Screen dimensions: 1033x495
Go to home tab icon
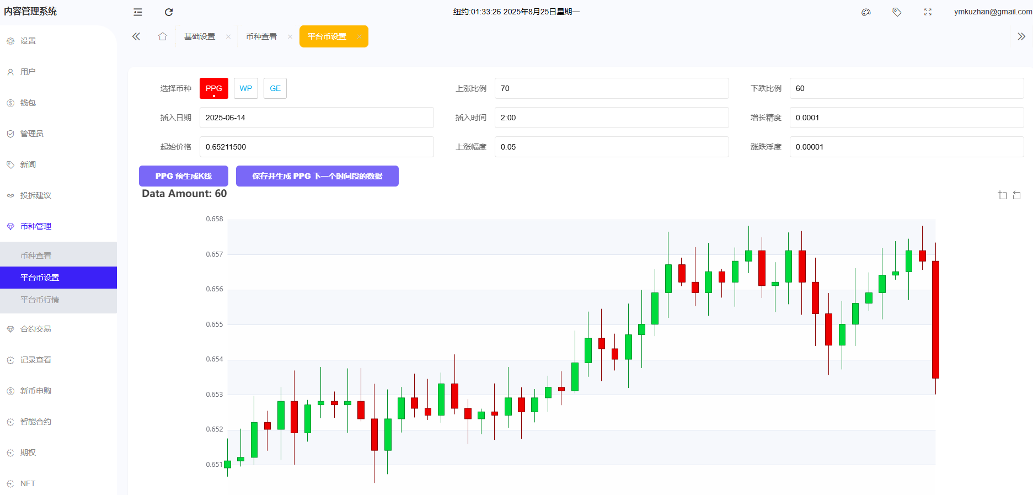click(162, 36)
